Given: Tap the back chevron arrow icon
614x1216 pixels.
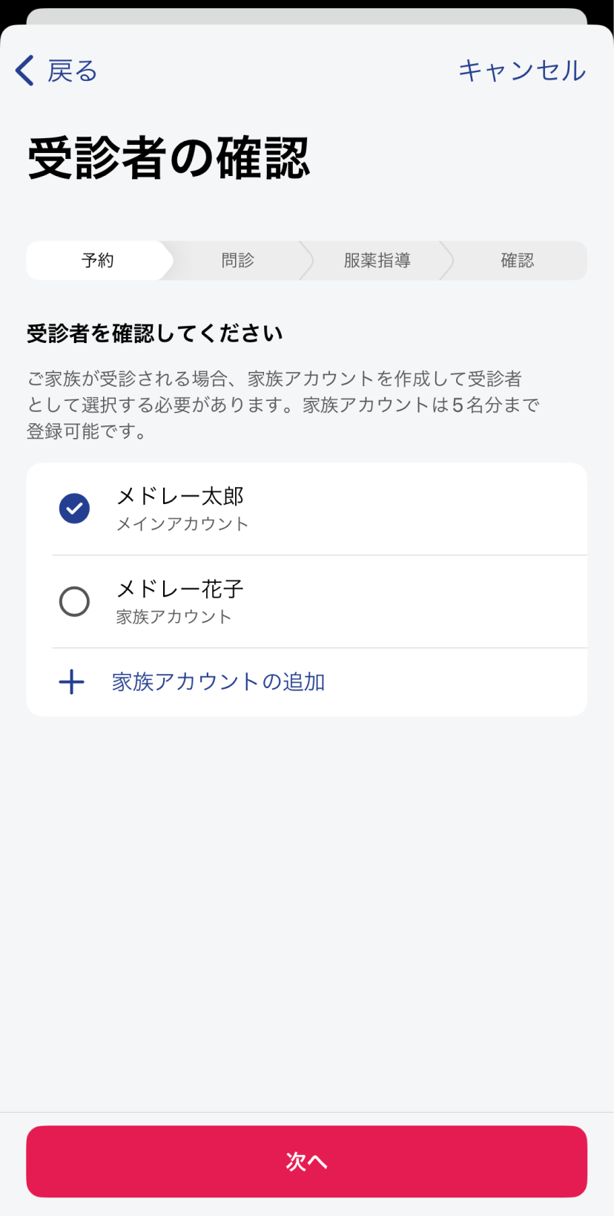Looking at the screenshot, I should tap(24, 71).
